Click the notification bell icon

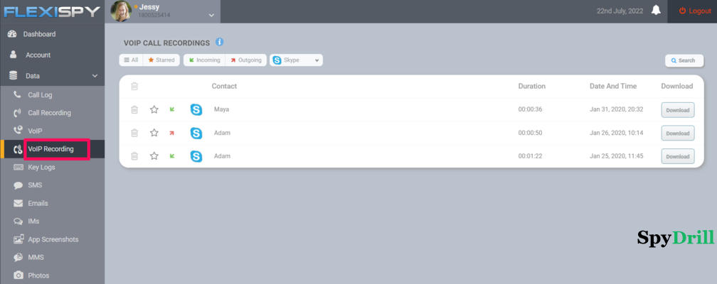pos(655,11)
